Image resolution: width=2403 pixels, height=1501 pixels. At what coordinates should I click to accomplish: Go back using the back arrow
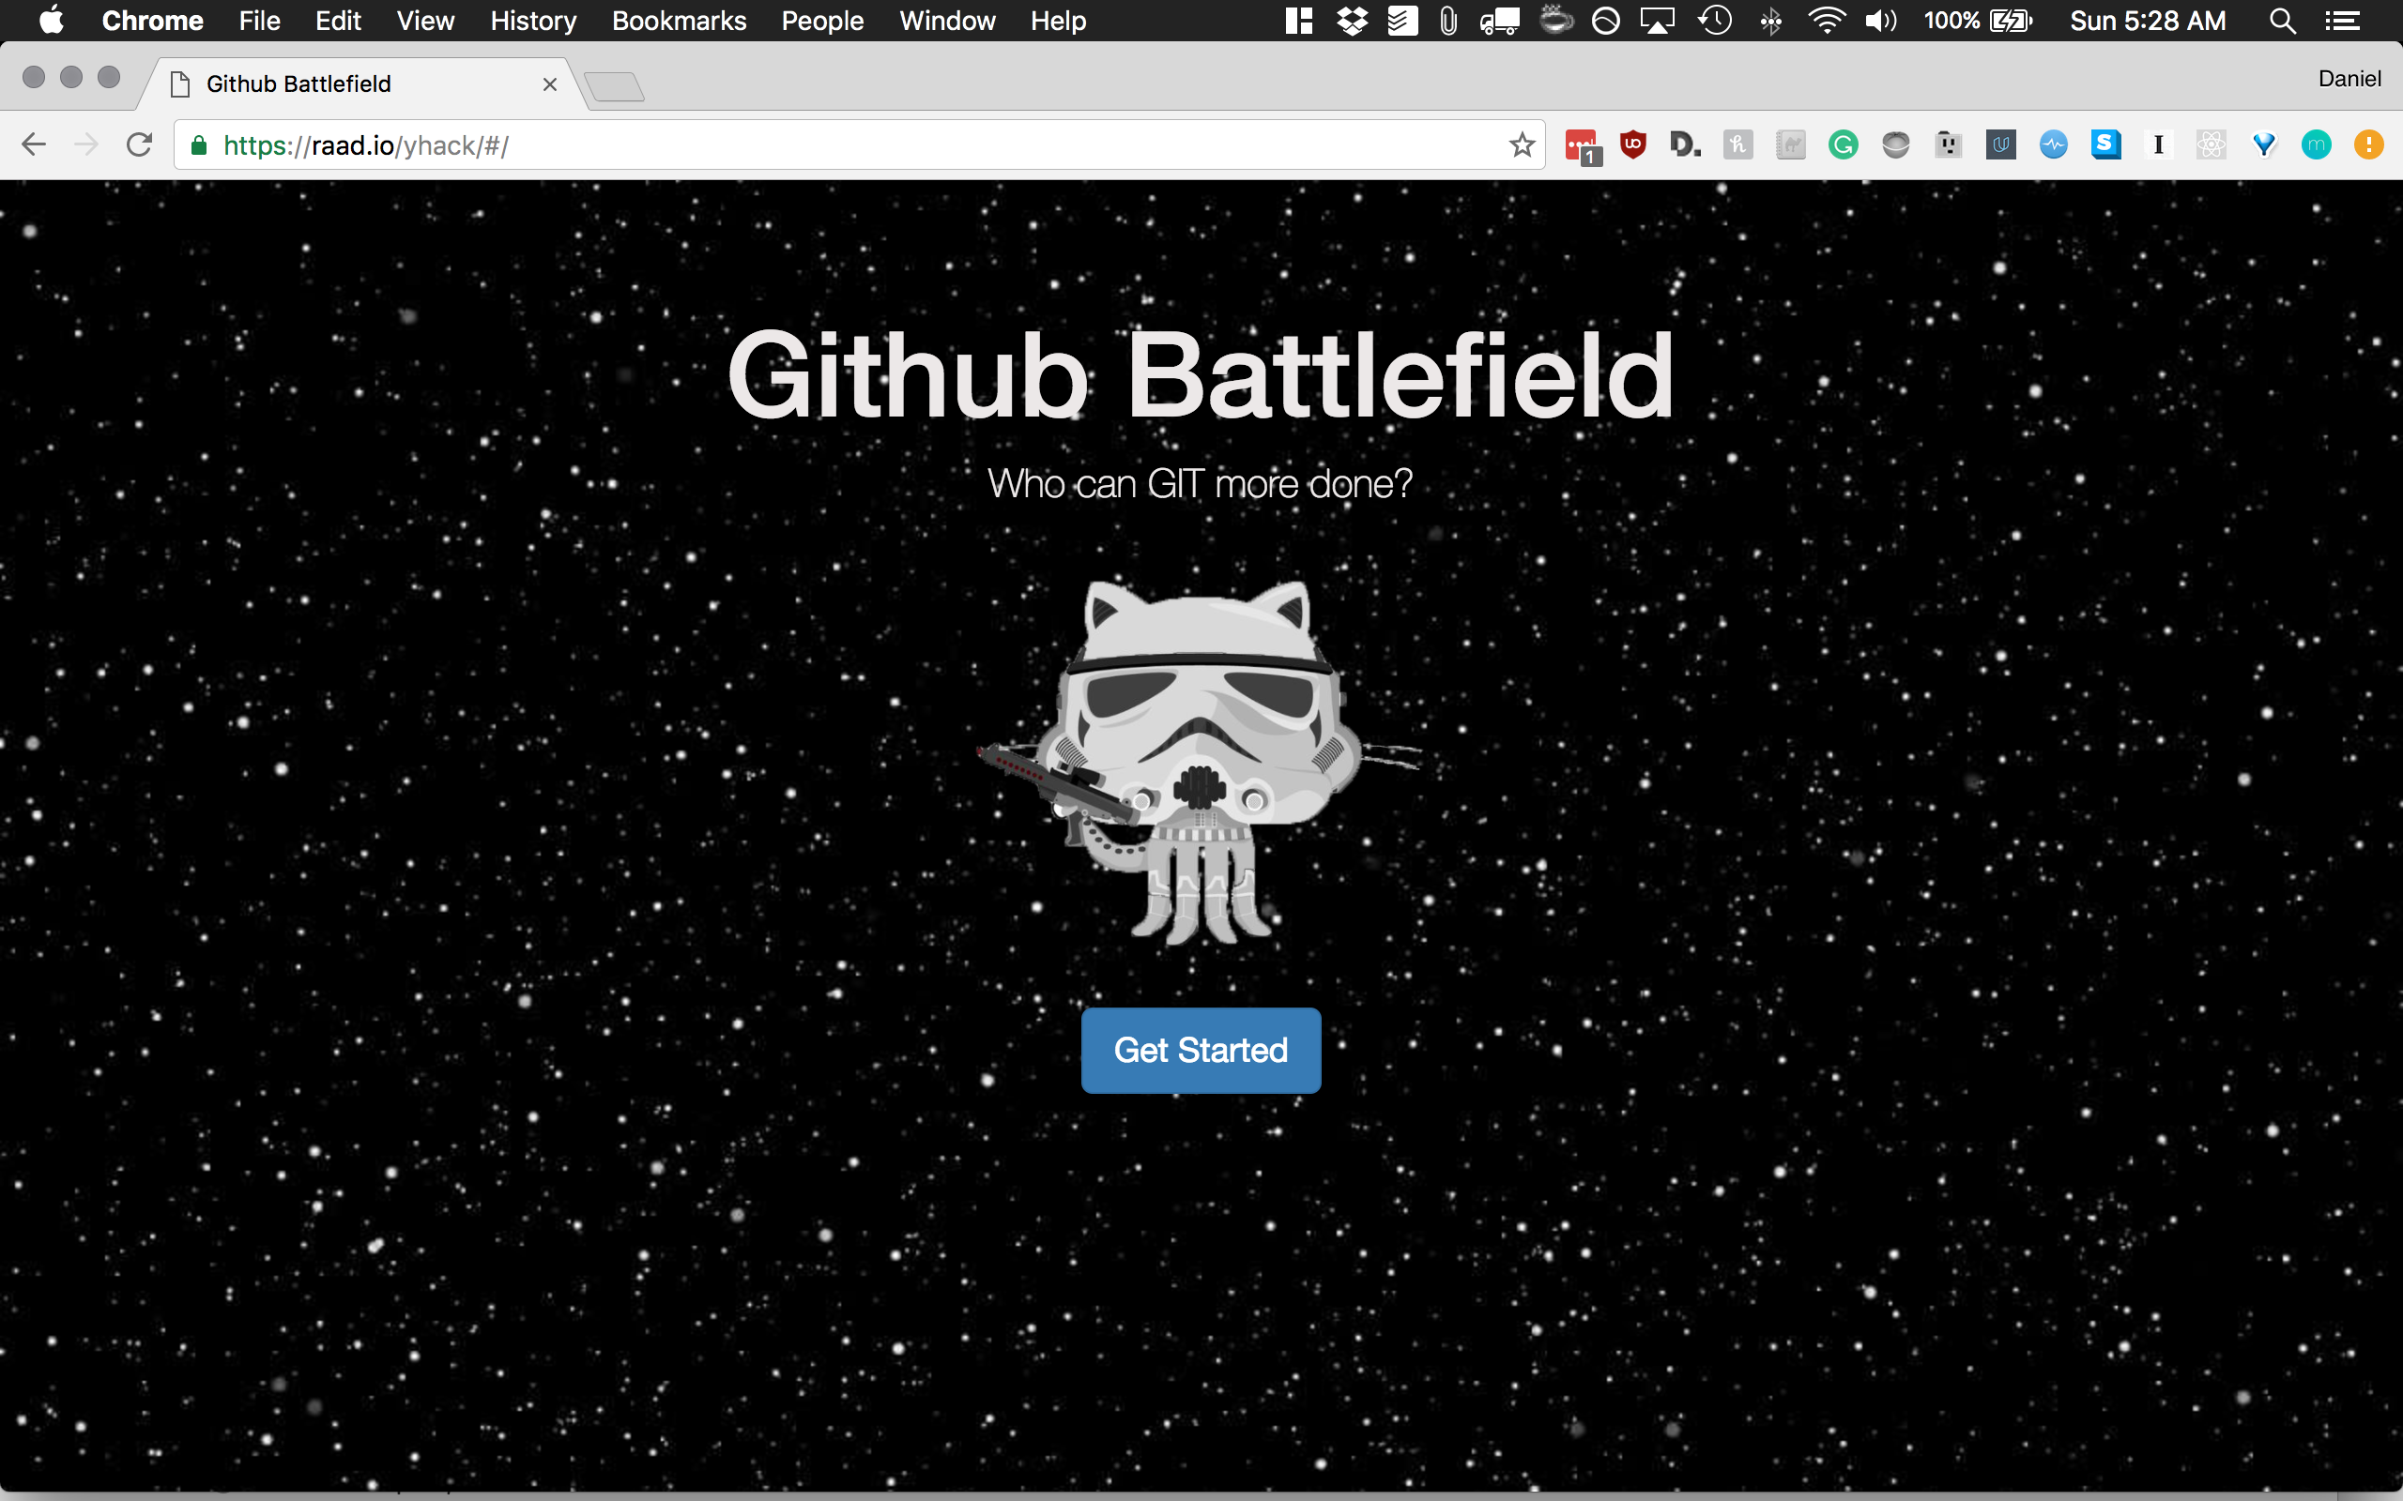tap(34, 144)
